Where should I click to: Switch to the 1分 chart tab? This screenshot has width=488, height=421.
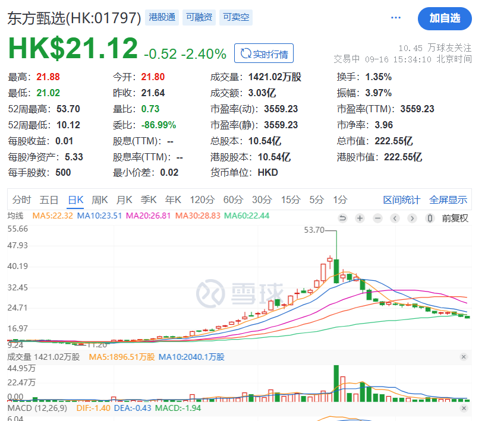click(x=340, y=200)
